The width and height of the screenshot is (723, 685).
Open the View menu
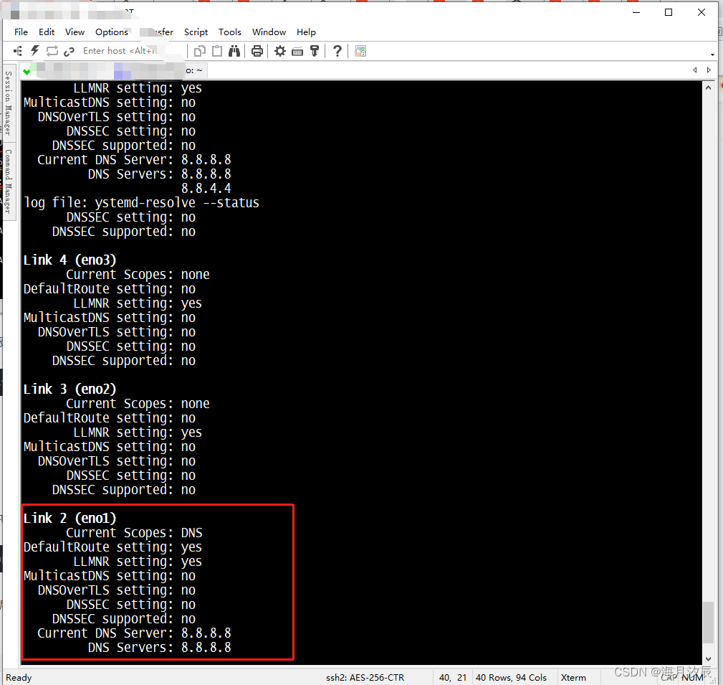(75, 32)
